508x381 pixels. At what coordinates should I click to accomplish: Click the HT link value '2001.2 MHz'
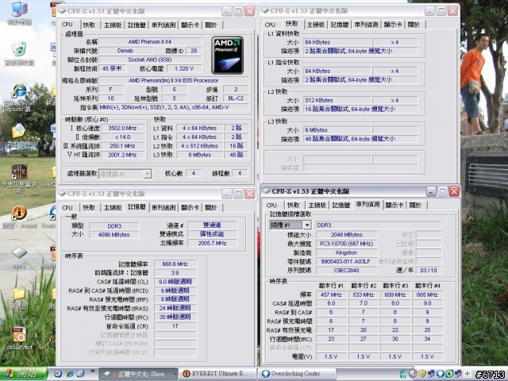point(122,155)
